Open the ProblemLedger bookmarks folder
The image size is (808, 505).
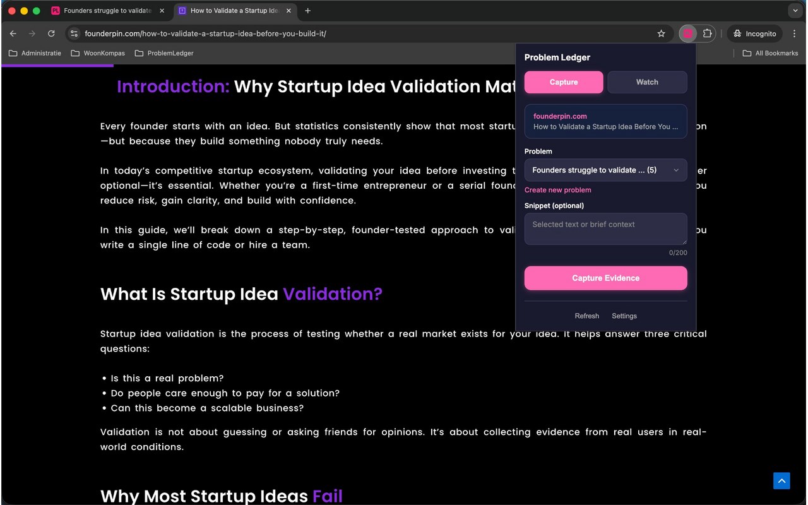[164, 53]
